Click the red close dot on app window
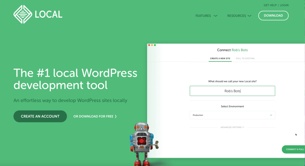The height and width of the screenshot is (166, 305). pyautogui.click(x=149, y=45)
